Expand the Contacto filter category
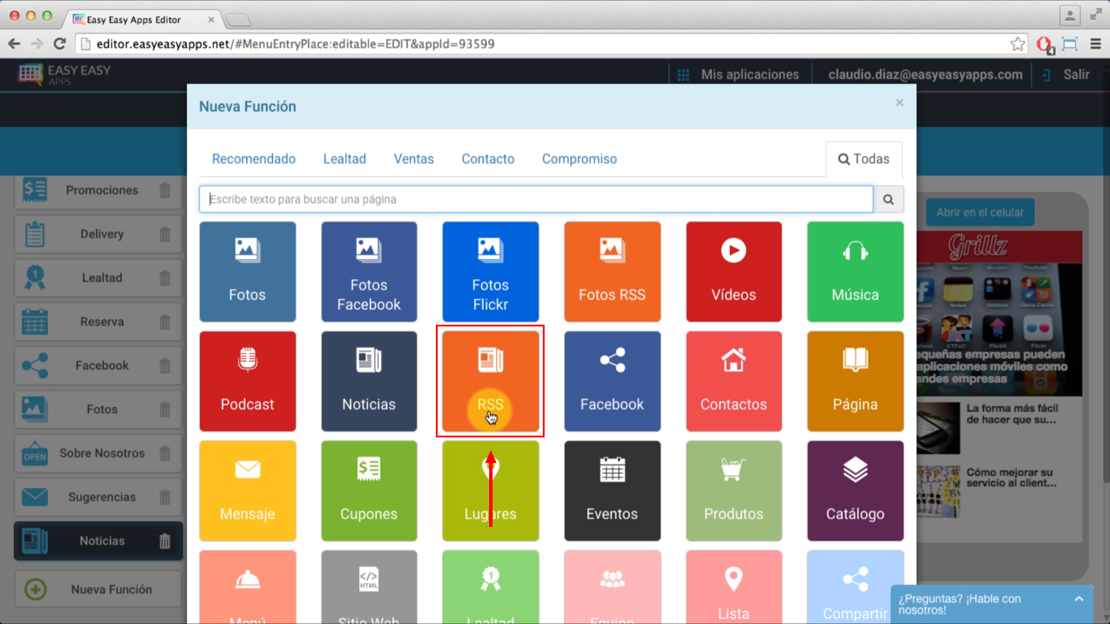Viewport: 1110px width, 624px height. point(488,158)
